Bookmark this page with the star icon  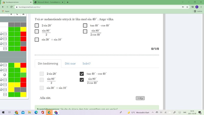(x=187, y=7)
